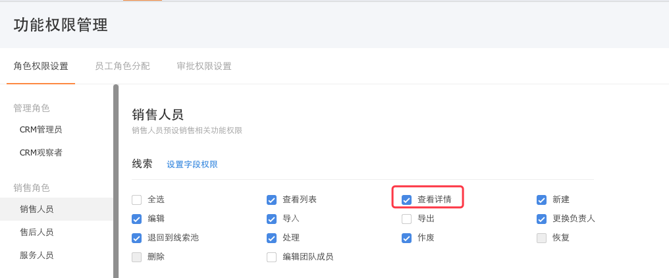Toggle the 查看详情 checkbox
This screenshot has height=278, width=669.
[x=406, y=200]
